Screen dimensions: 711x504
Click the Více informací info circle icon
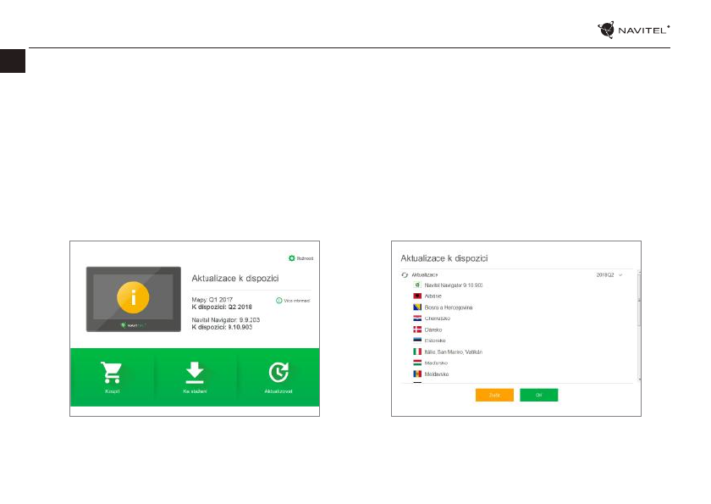pos(278,301)
